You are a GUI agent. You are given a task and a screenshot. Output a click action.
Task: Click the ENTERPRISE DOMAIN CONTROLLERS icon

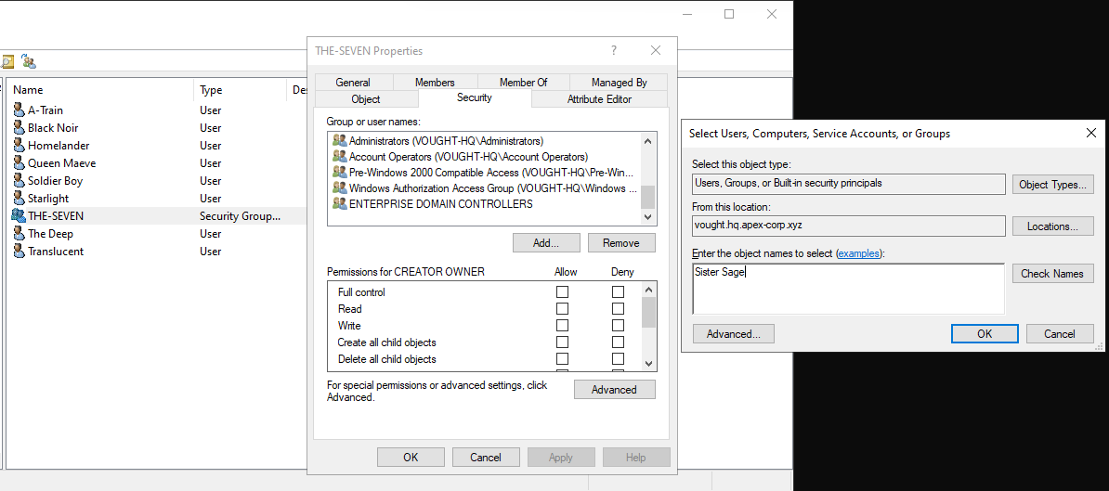pyautogui.click(x=340, y=204)
